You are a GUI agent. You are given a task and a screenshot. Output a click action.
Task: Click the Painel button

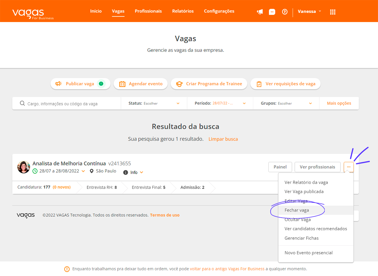(280, 167)
